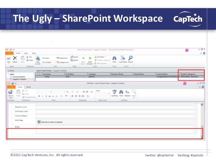The height and width of the screenshot is (162, 216).
Task: Click Paste in the Supplier Contacts window ribbon
Action: tap(23, 60)
